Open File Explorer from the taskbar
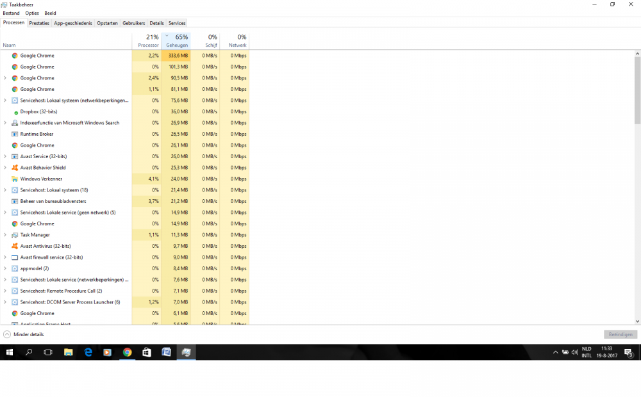This screenshot has height=397, width=641. pyautogui.click(x=68, y=352)
